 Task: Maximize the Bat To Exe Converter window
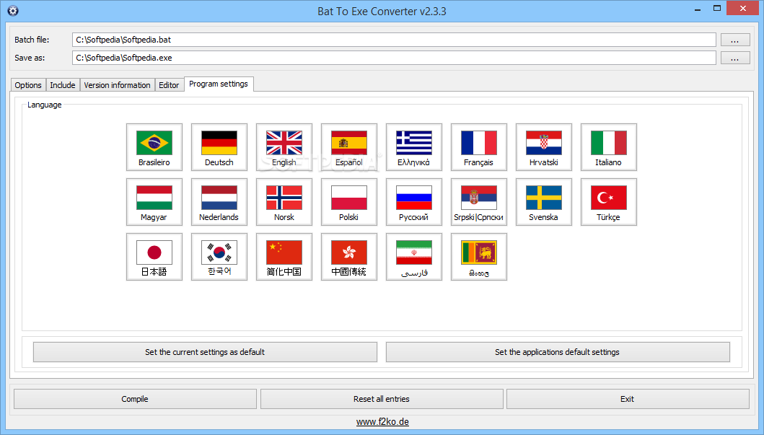pos(716,8)
